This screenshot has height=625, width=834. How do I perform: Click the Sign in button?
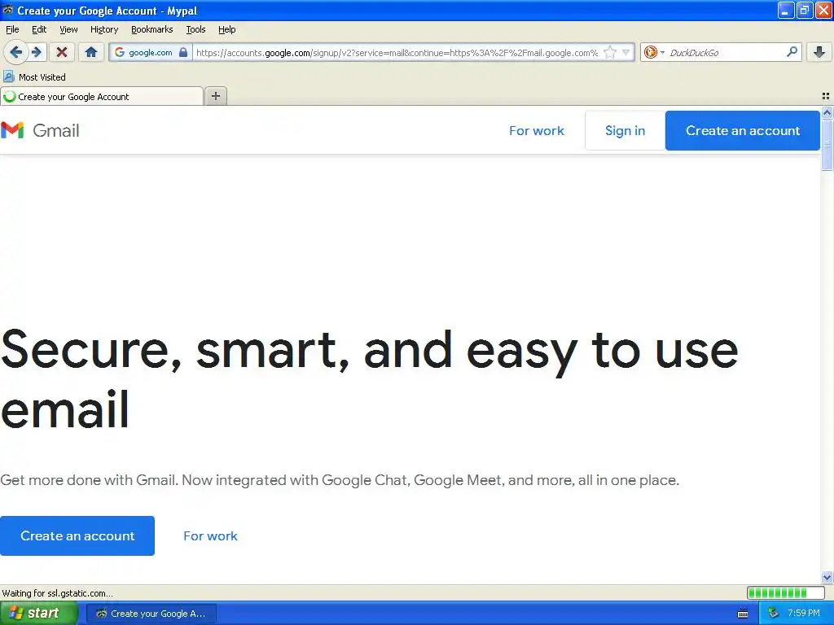coord(625,130)
